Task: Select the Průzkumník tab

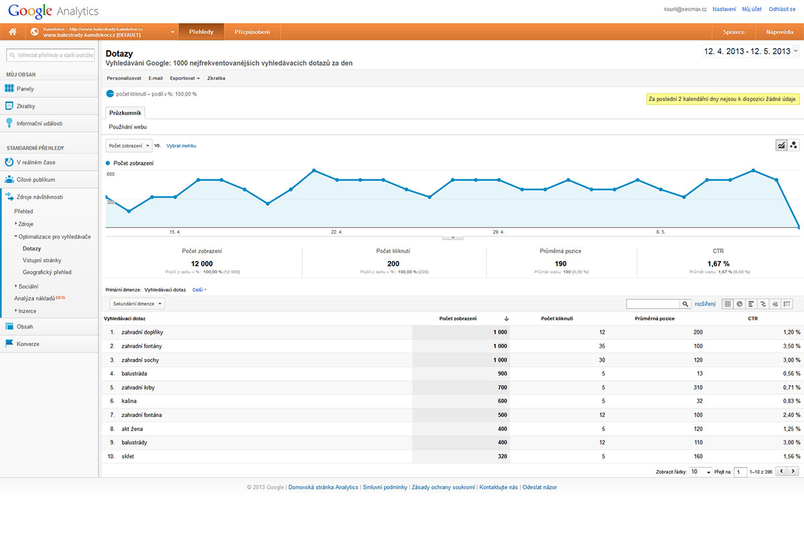Action: click(125, 113)
